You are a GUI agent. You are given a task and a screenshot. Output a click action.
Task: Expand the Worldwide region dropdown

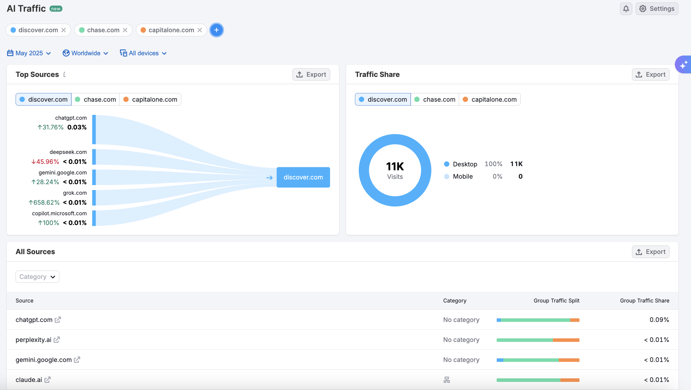click(85, 53)
